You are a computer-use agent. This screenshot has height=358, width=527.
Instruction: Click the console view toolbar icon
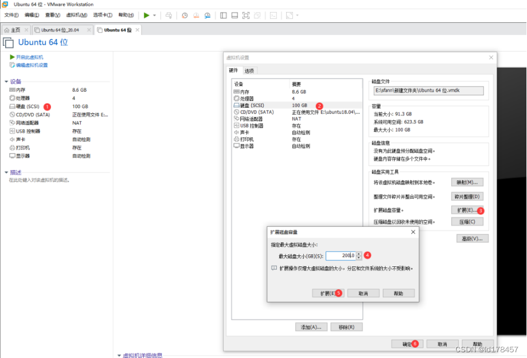point(274,15)
